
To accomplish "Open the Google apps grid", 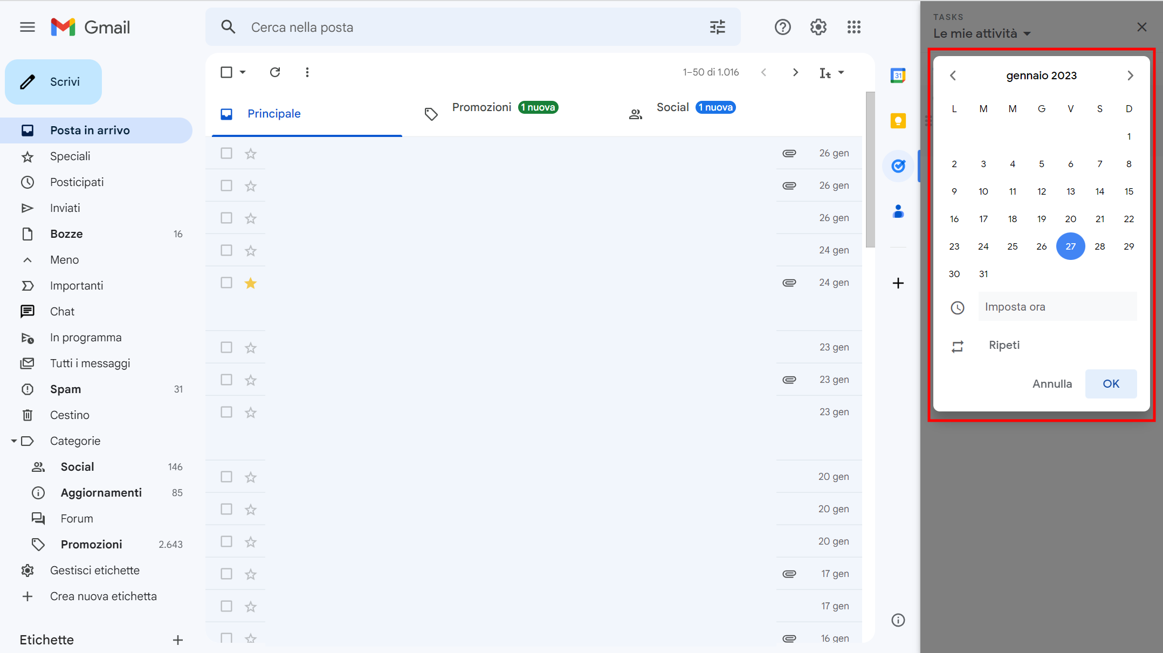I will [x=854, y=27].
